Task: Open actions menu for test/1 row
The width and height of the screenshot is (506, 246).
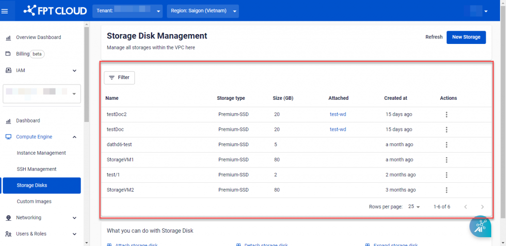Action: coord(446,175)
